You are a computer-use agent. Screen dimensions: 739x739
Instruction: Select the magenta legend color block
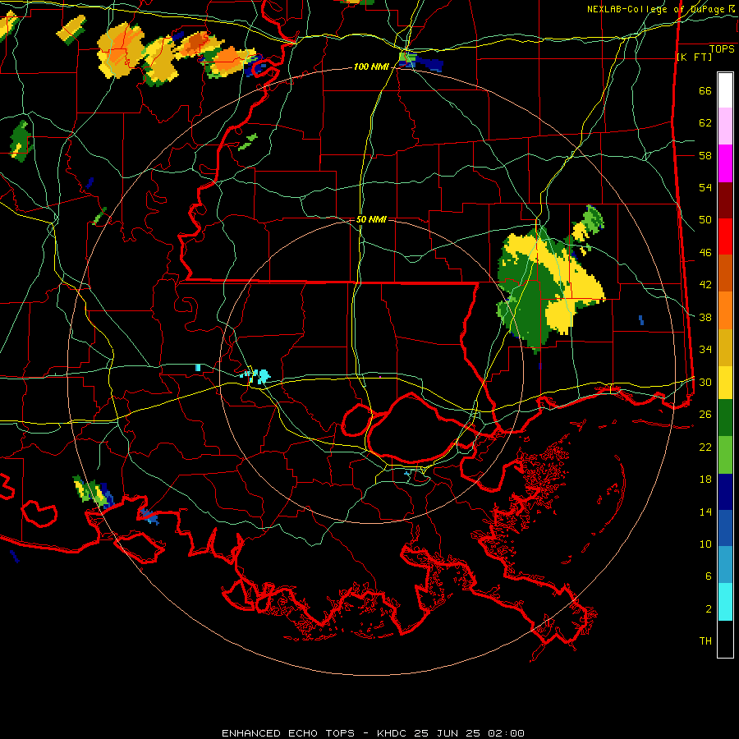click(725, 163)
